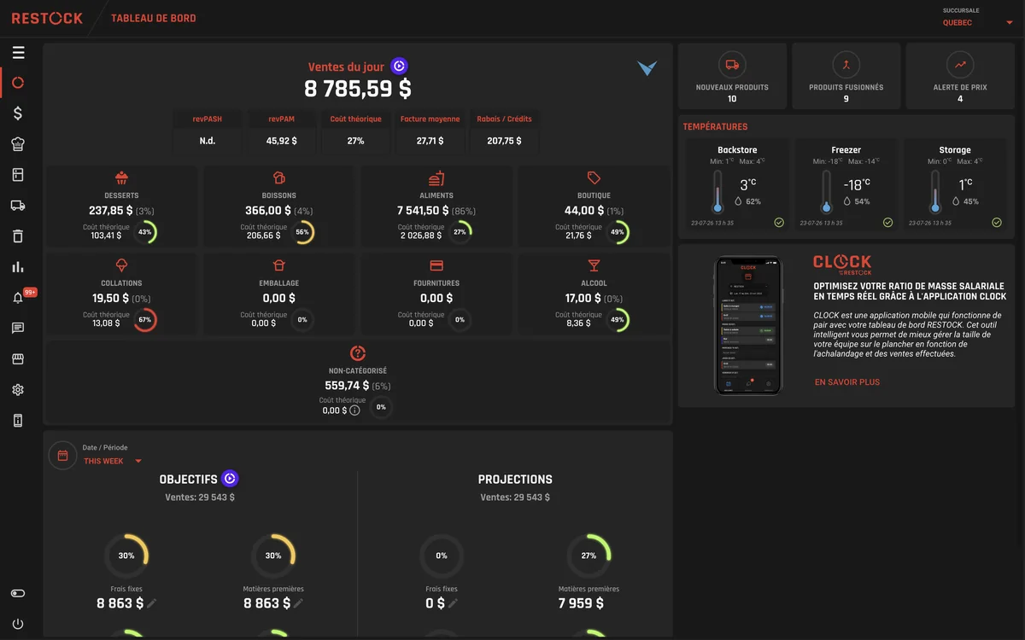Viewport: 1025px width, 640px height.
Task: Click the play icon beside OBJECTIFS
Action: pyautogui.click(x=230, y=479)
